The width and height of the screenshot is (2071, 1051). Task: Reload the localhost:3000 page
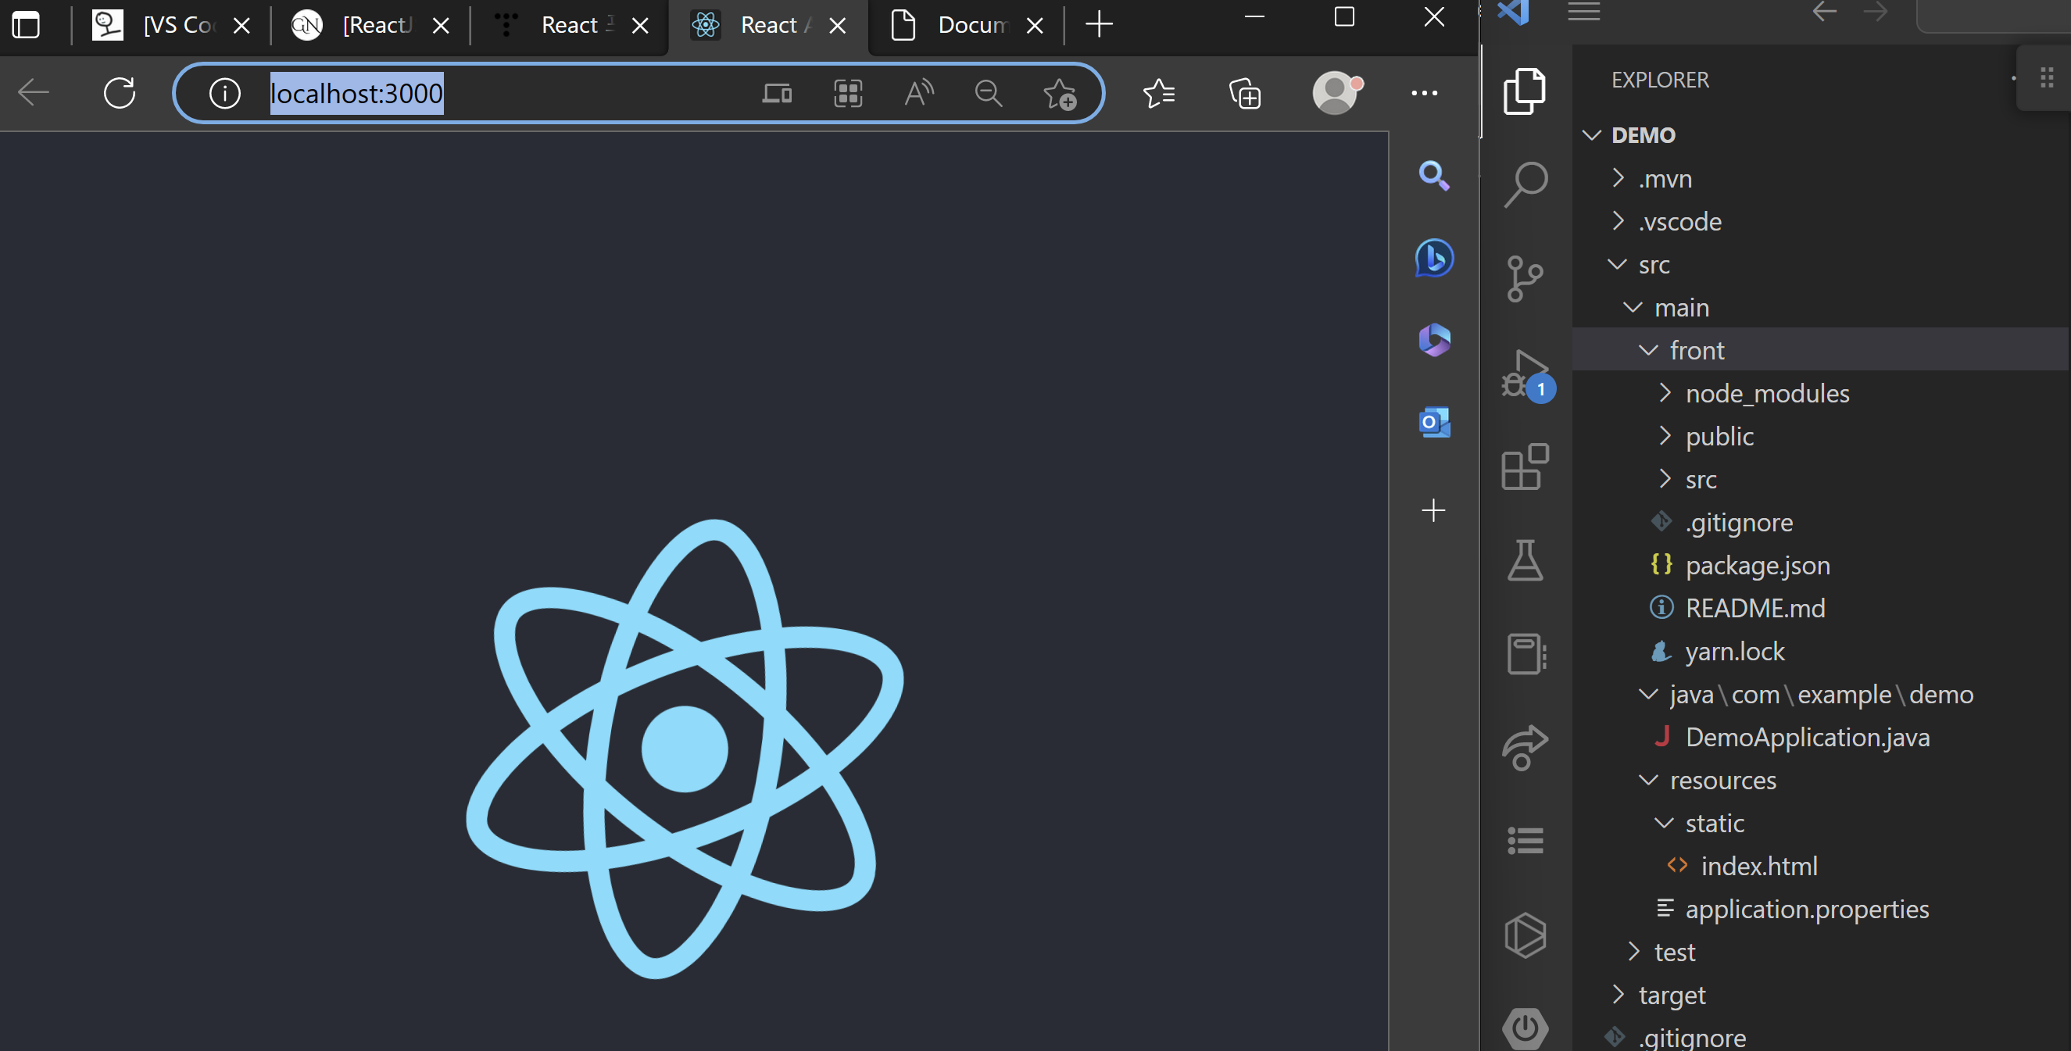coord(119,92)
